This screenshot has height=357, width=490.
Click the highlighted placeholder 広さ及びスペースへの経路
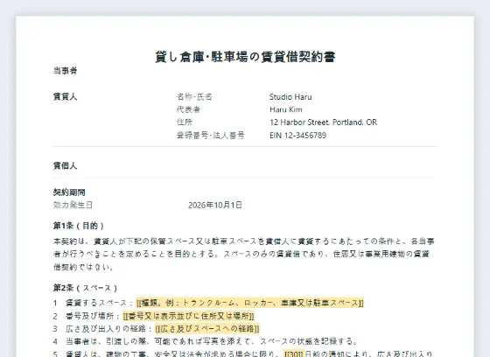[207, 328]
